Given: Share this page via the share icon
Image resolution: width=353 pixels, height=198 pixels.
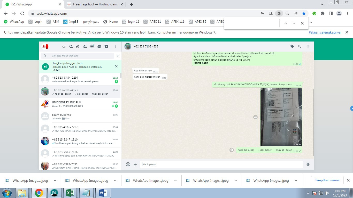Looking at the screenshot, I should coord(296,13).
